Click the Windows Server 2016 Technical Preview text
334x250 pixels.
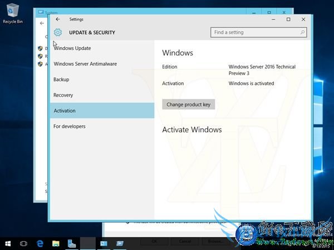[x=262, y=70]
